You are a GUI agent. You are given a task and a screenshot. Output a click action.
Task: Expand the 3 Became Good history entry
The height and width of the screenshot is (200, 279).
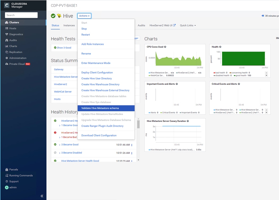point(60,145)
